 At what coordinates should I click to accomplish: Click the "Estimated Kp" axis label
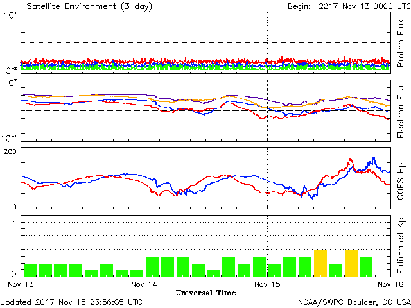400,246
